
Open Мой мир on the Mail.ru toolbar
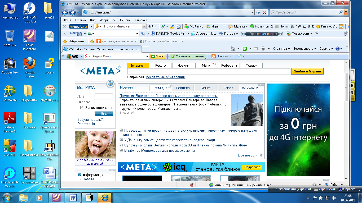pyautogui.click(x=194, y=26)
